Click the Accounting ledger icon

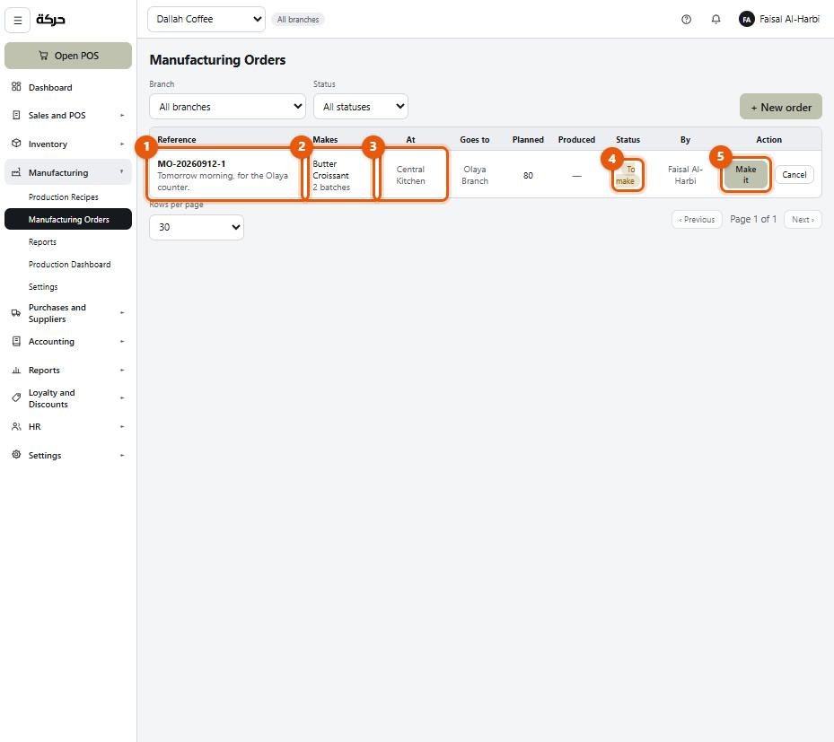16,341
